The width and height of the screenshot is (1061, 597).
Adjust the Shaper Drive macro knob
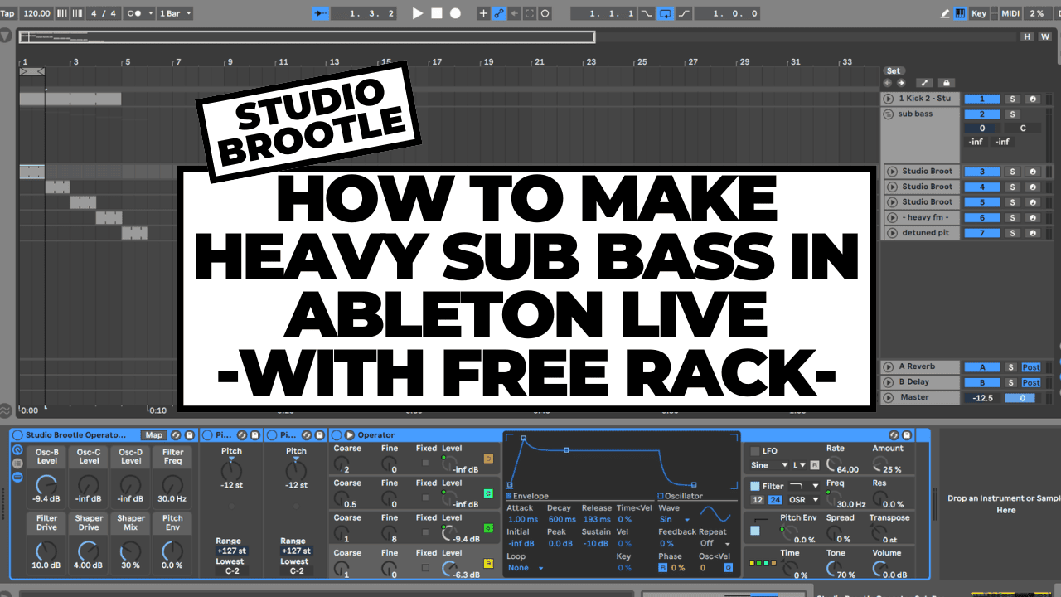coord(89,551)
